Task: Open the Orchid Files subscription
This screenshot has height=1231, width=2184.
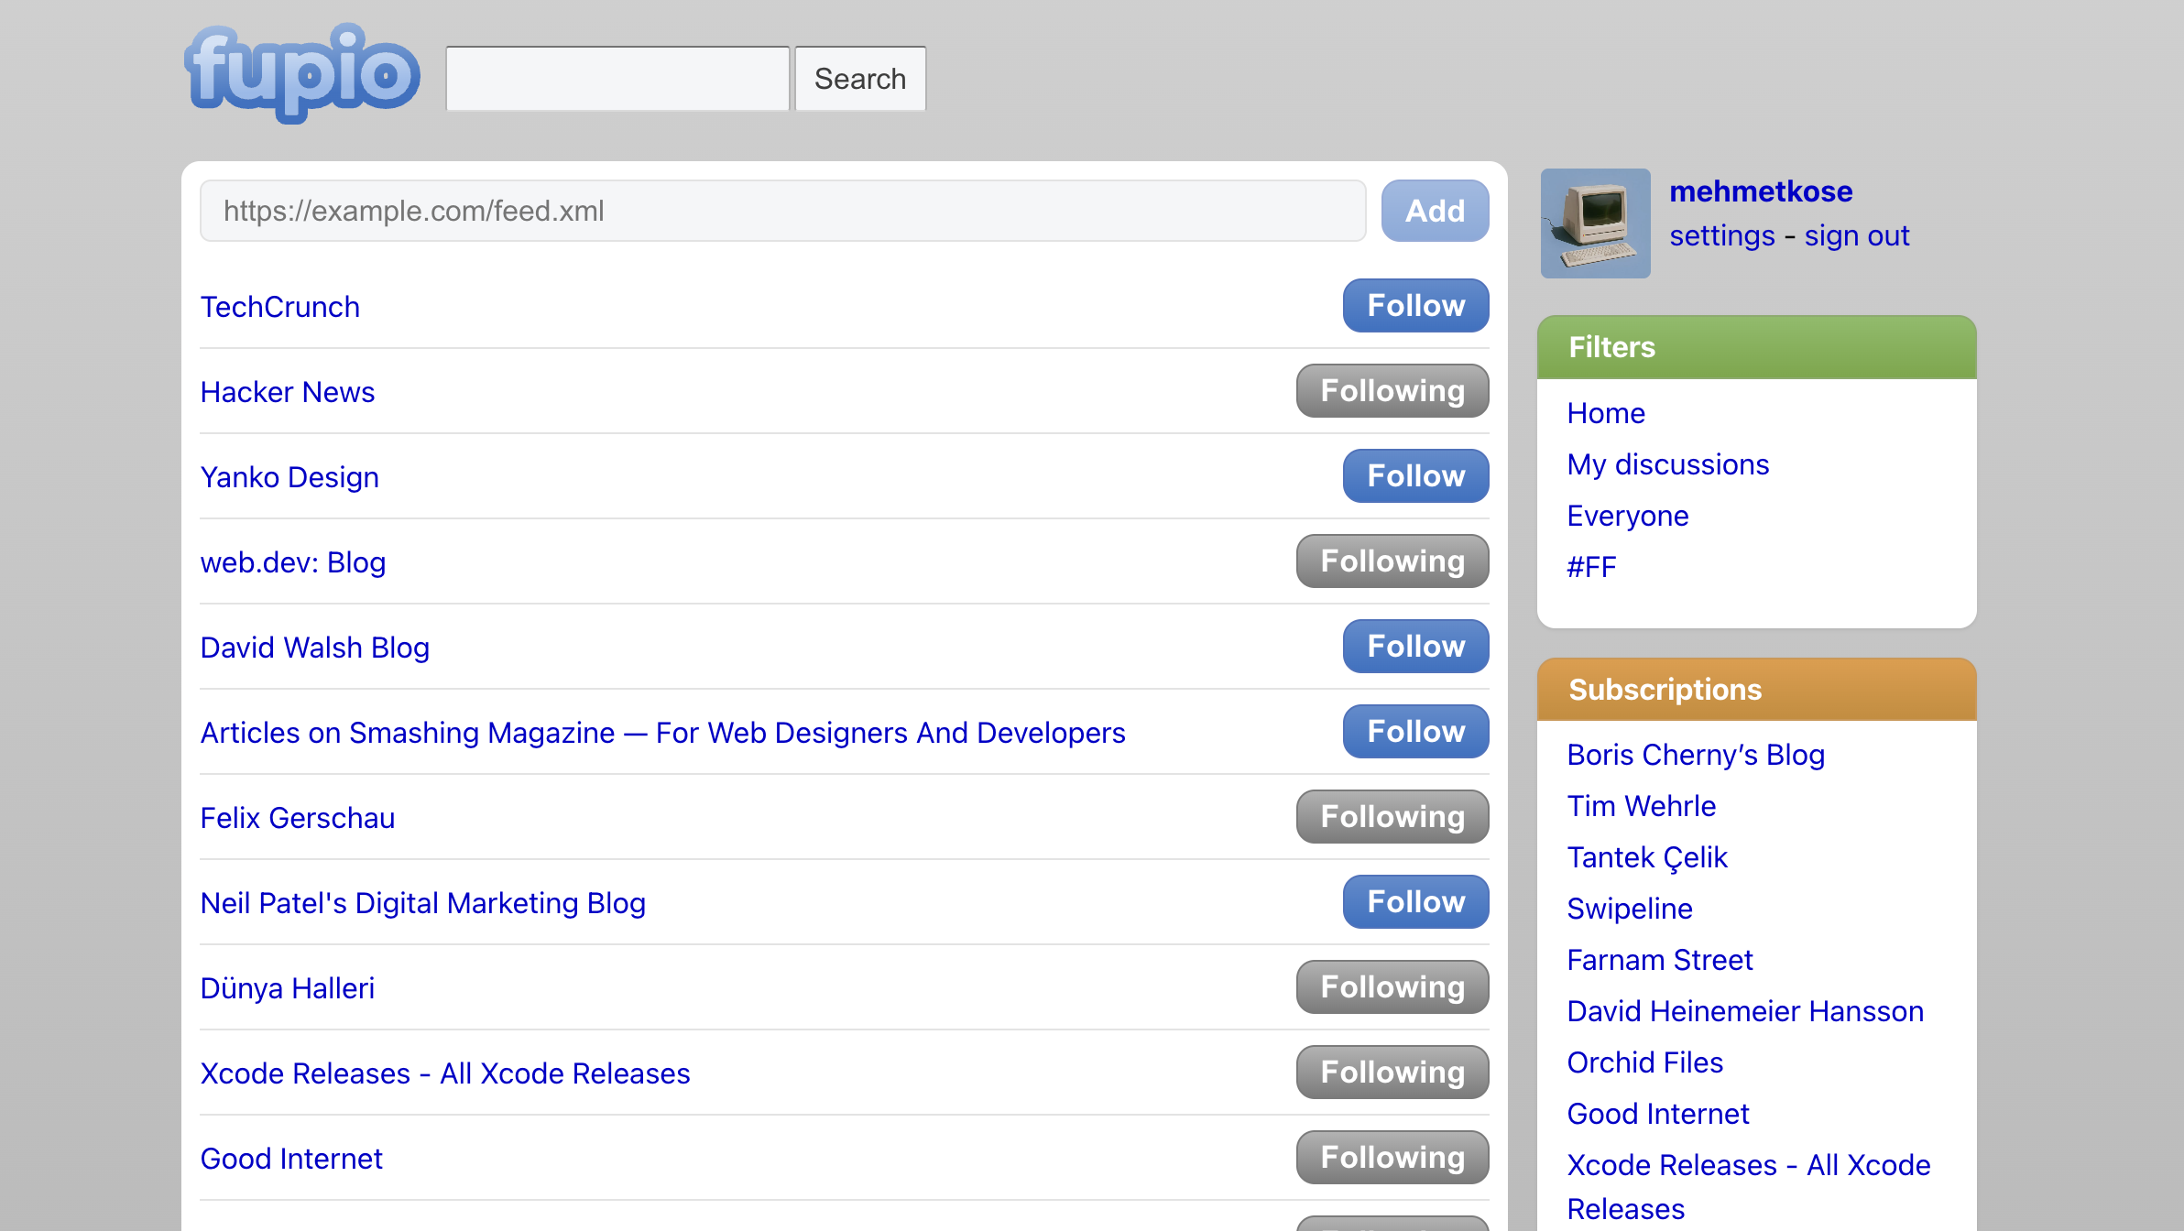Action: (1645, 1062)
